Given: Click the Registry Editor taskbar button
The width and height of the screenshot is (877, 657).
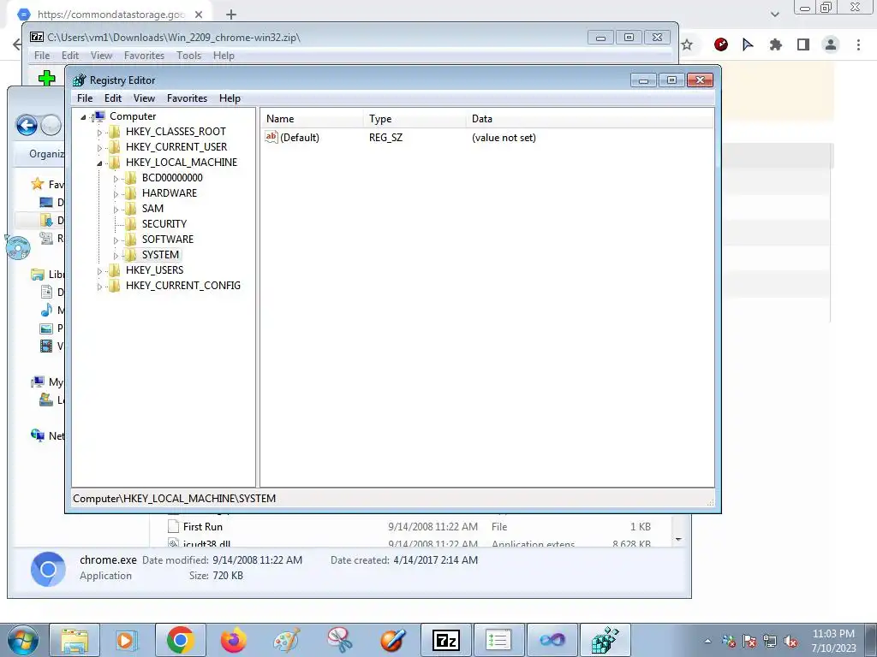Looking at the screenshot, I should click(x=606, y=640).
